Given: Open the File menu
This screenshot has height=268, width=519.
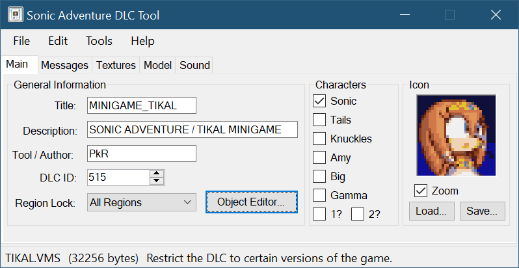Looking at the screenshot, I should coord(21,41).
